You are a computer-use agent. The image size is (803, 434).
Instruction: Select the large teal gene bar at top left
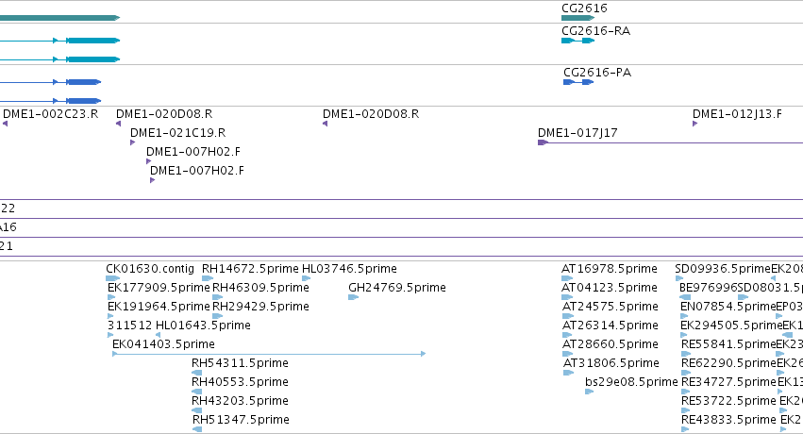[x=59, y=18]
